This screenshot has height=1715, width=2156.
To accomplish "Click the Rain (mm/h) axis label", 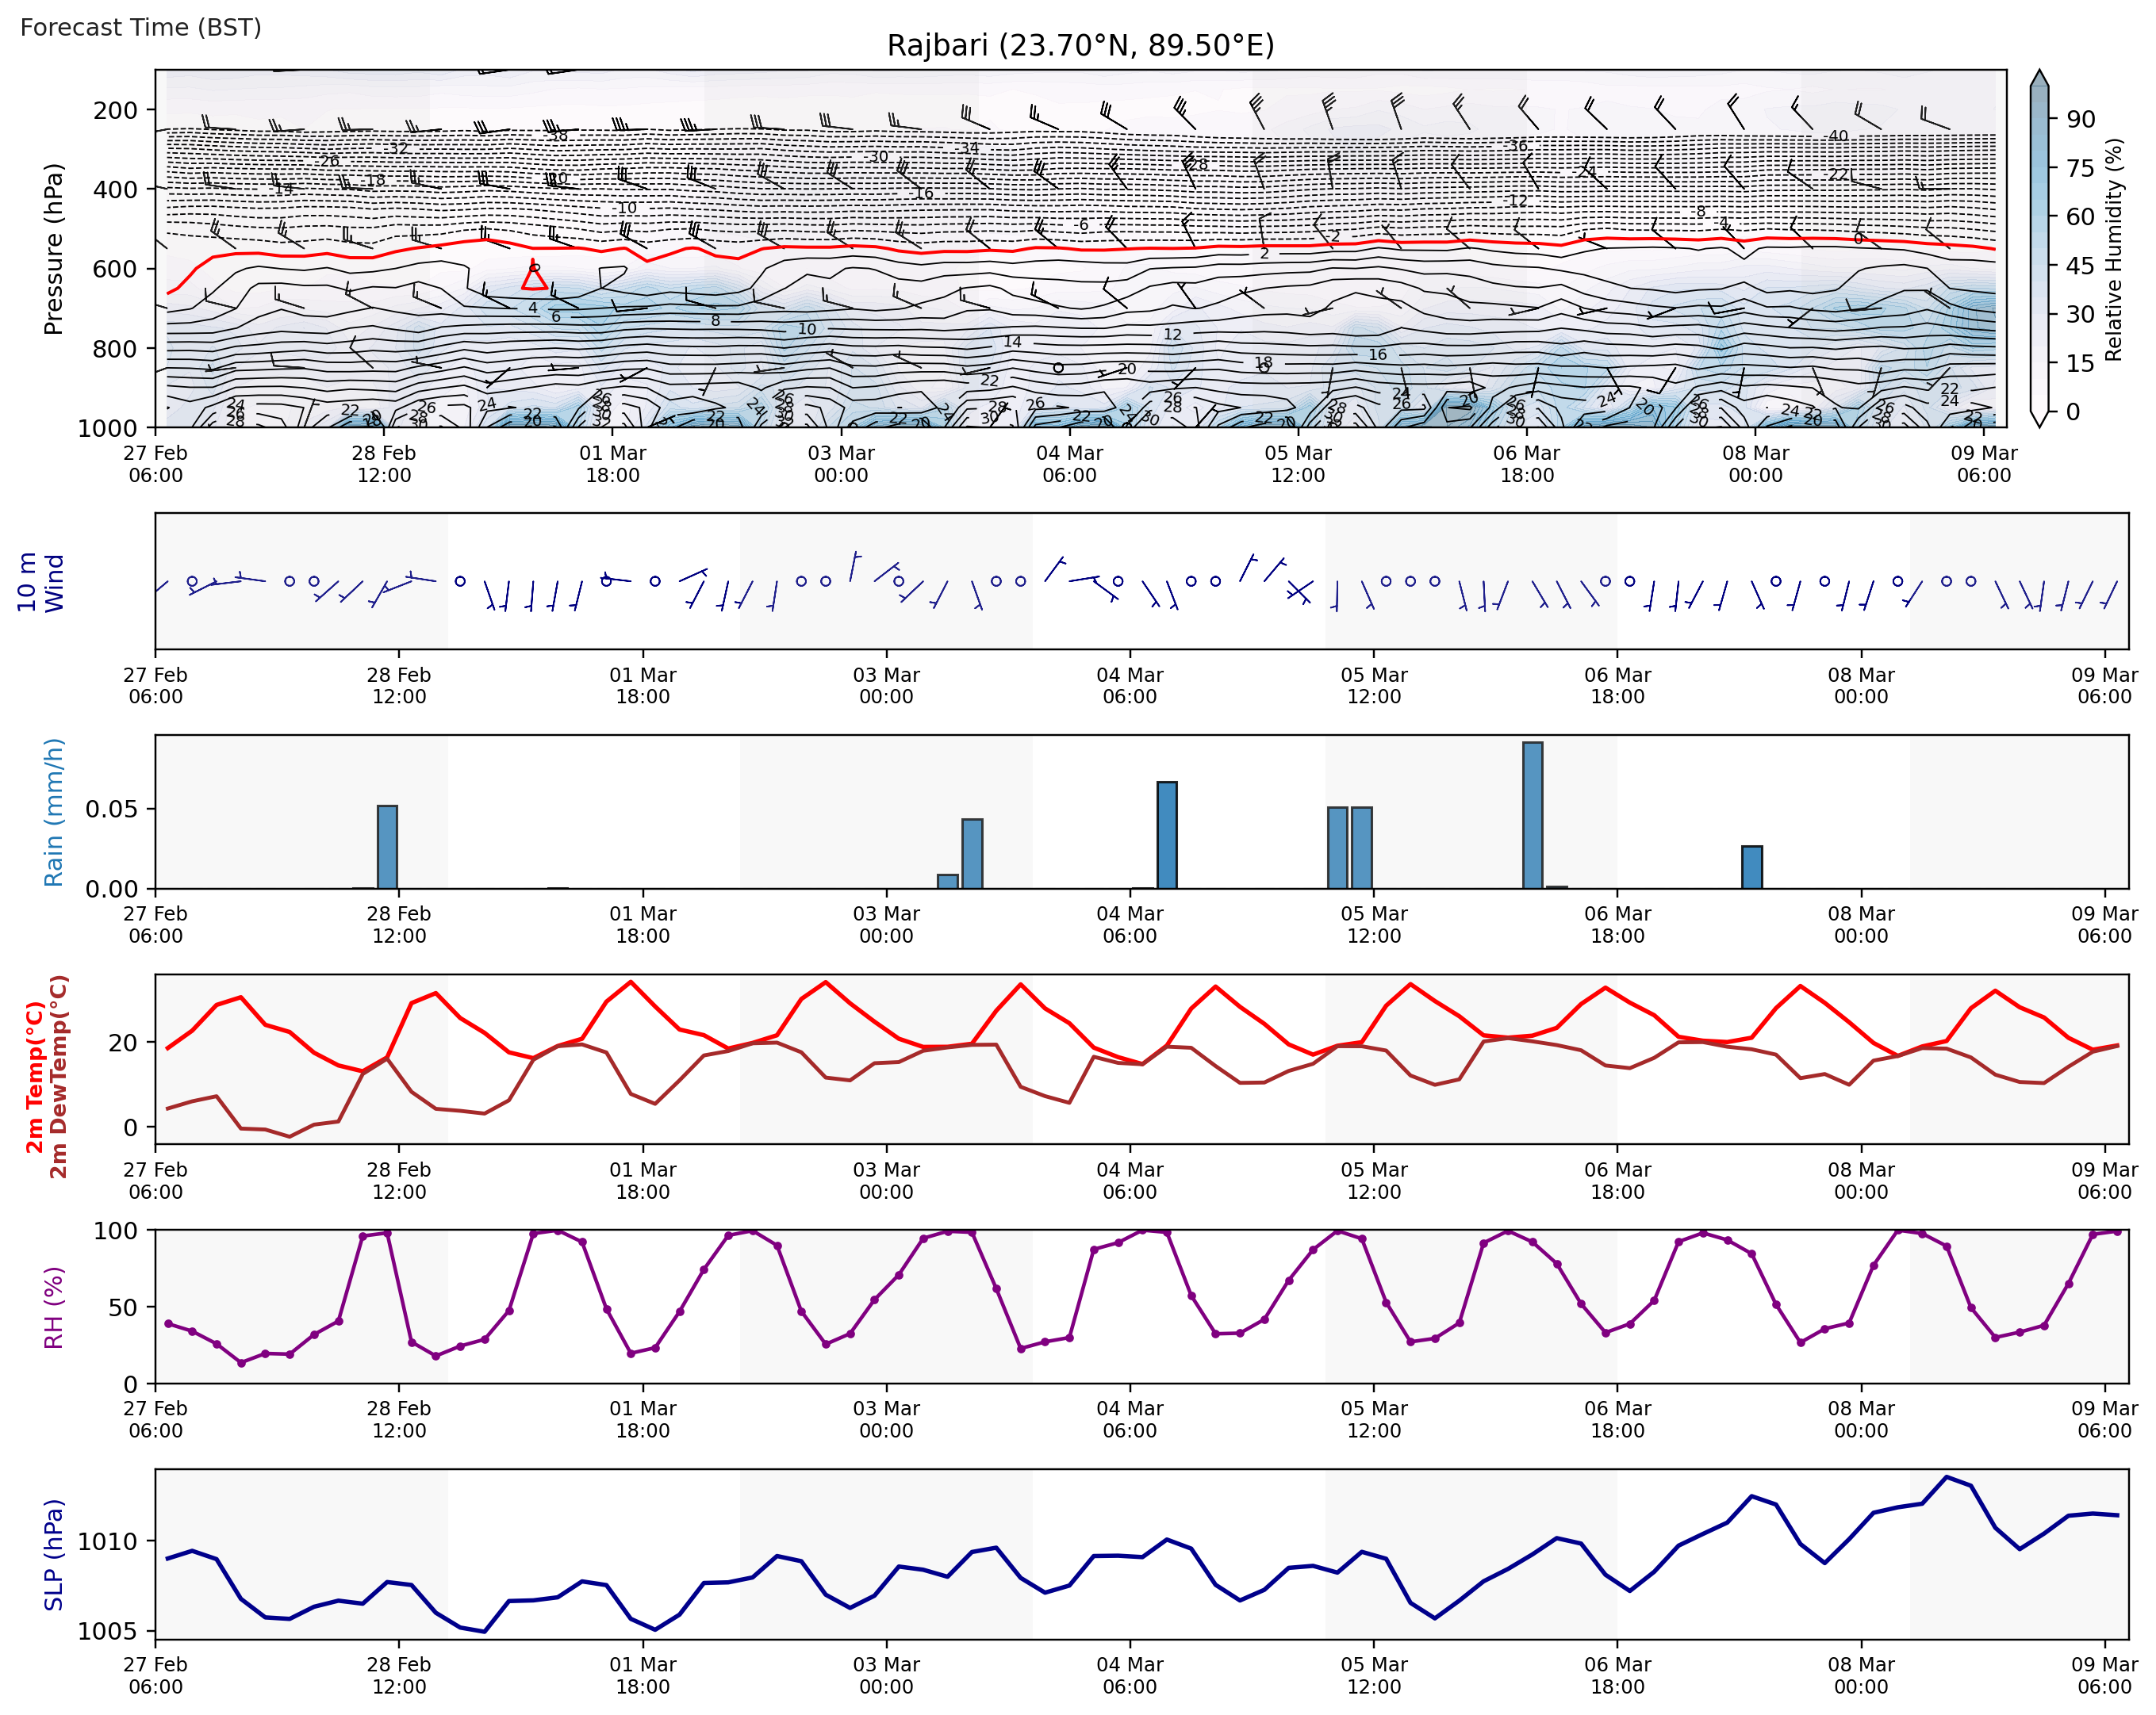I will 53,812.
